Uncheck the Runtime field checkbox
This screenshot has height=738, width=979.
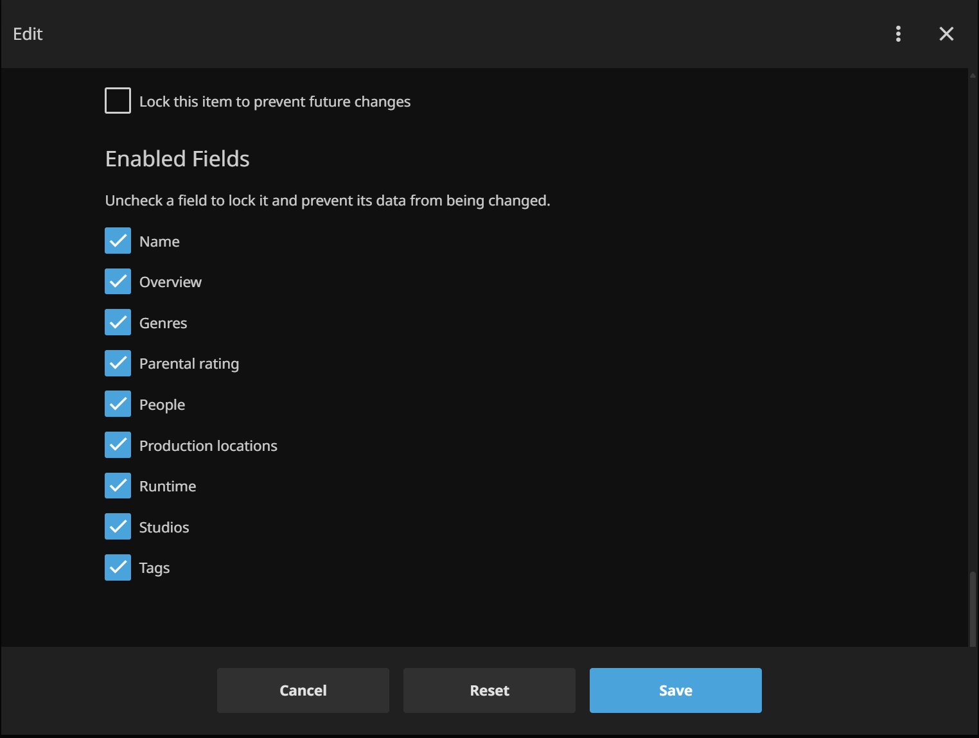(x=118, y=486)
